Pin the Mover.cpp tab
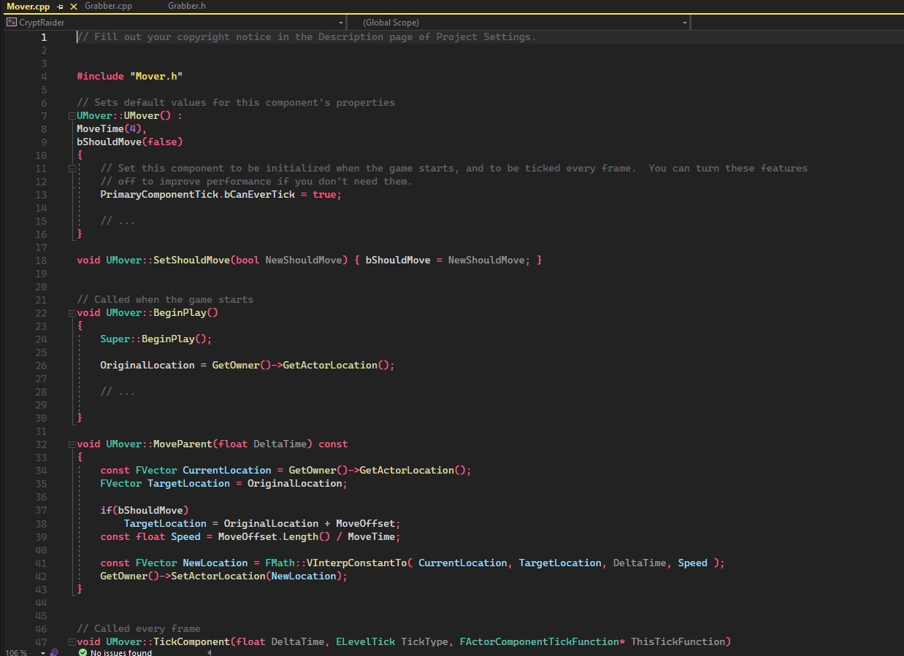The width and height of the screenshot is (904, 656). [61, 6]
